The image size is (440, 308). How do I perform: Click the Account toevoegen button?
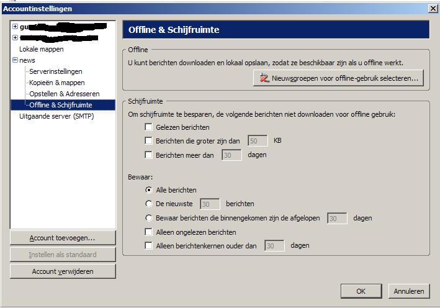(63, 238)
